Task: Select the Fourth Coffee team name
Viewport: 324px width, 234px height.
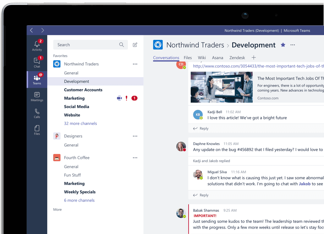Action: (77, 158)
